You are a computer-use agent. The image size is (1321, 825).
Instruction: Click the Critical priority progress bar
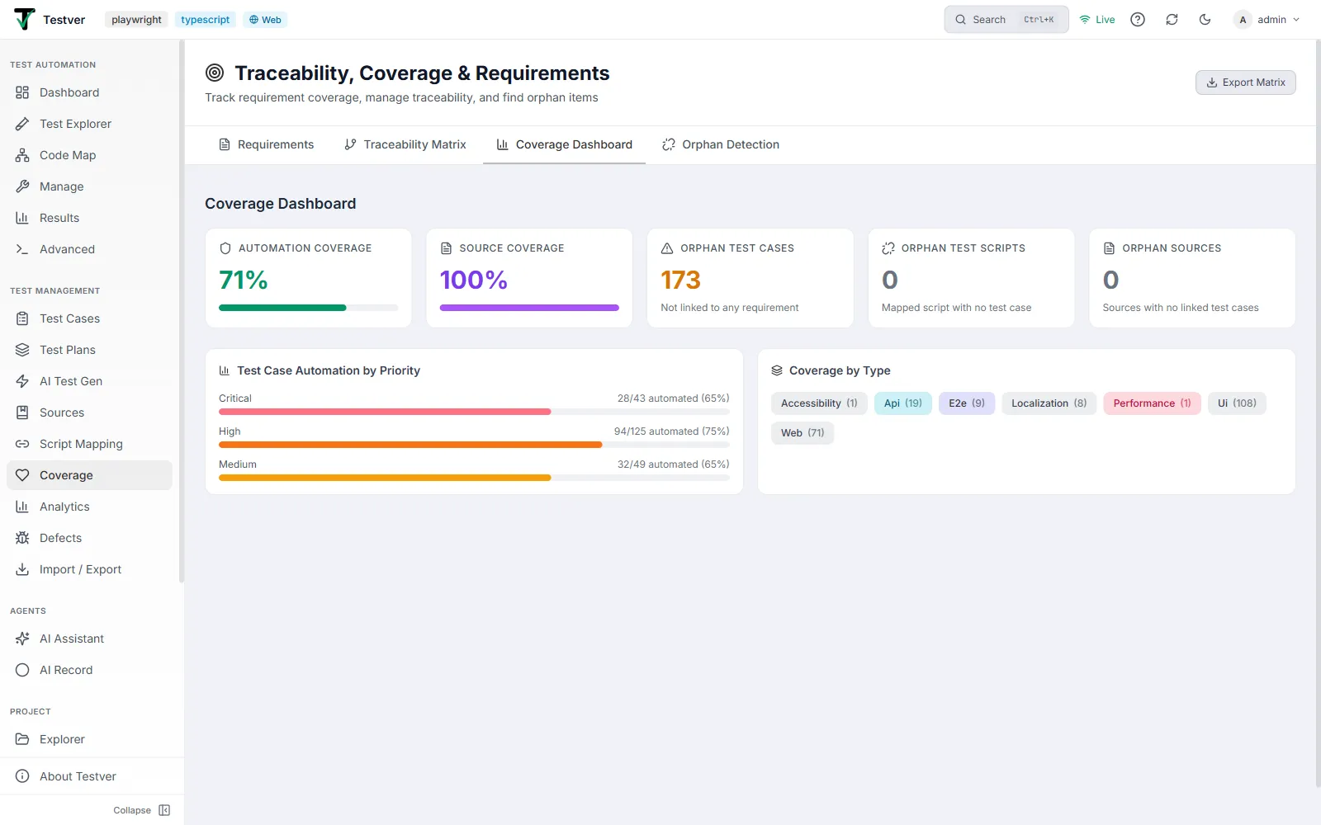point(474,412)
